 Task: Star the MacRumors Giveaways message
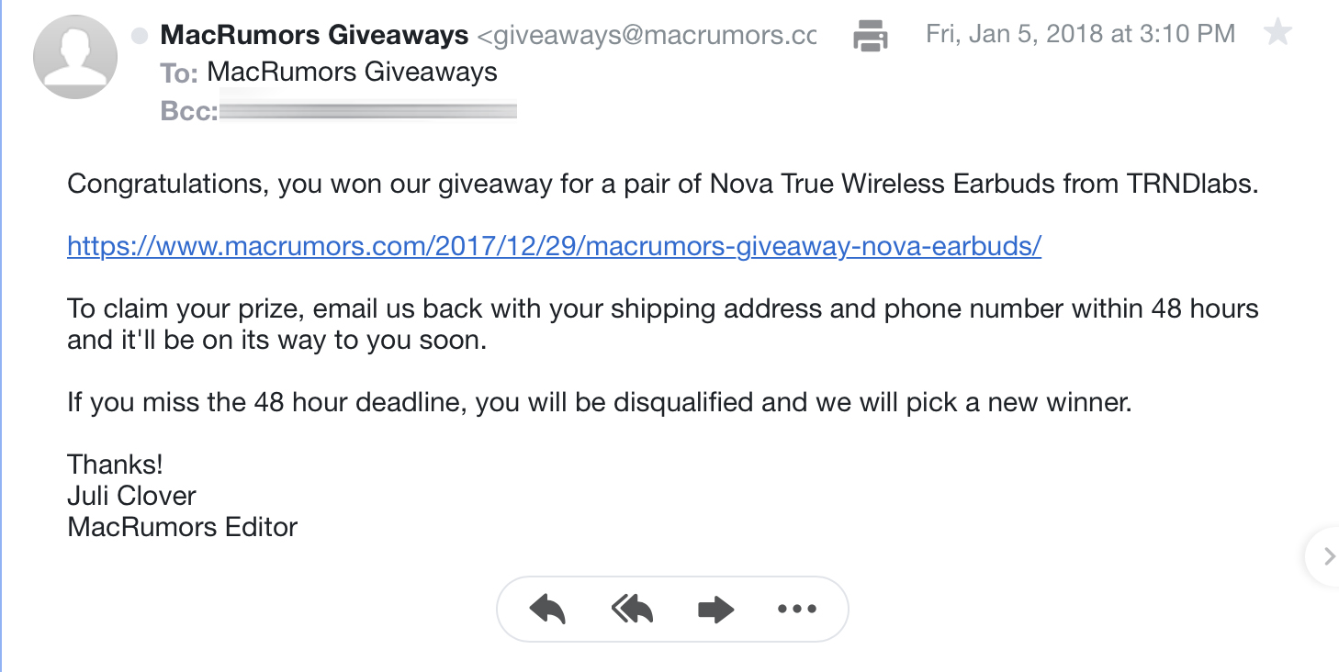pyautogui.click(x=1277, y=34)
